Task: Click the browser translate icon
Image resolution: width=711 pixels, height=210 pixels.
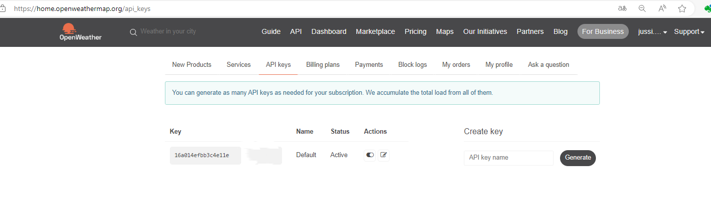Action: point(622,8)
